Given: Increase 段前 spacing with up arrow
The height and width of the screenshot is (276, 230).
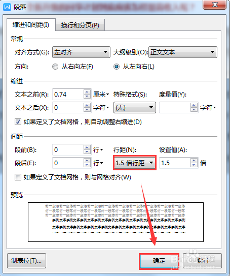Looking at the screenshot, I should pos(87,147).
